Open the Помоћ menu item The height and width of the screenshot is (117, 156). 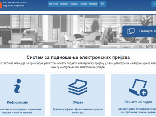[83, 4]
